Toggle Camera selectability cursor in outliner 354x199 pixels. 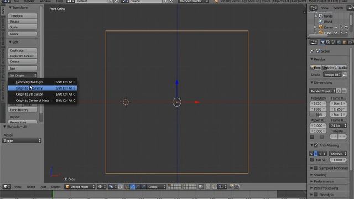[x=341, y=27]
